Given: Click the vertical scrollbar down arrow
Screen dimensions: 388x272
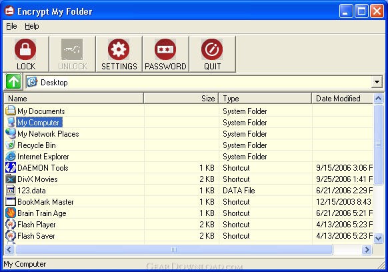Looking at the screenshot, I should click(378, 239).
